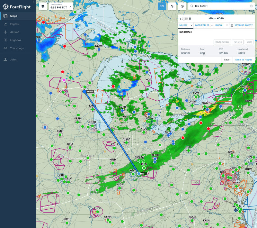257x228 pixels.
Task: Click Send To Flights
Action: (243, 59)
